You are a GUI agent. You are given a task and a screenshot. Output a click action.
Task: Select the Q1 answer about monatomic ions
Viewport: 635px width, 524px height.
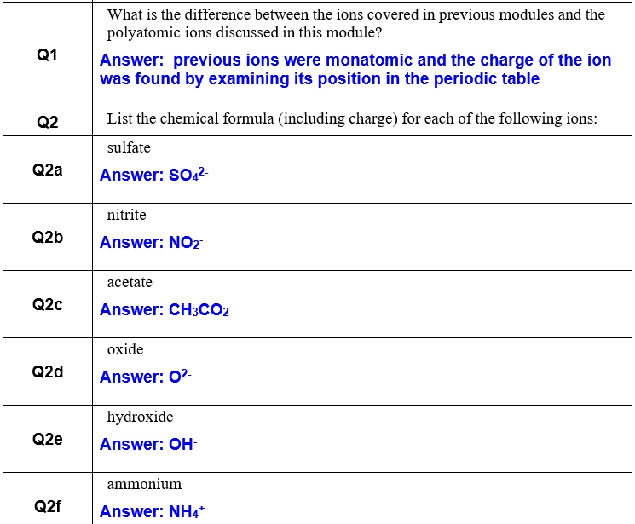point(355,70)
